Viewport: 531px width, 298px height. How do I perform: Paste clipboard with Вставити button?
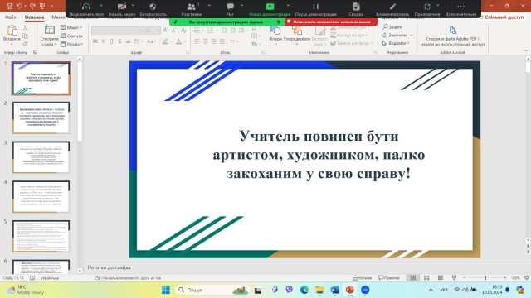(x=12, y=35)
